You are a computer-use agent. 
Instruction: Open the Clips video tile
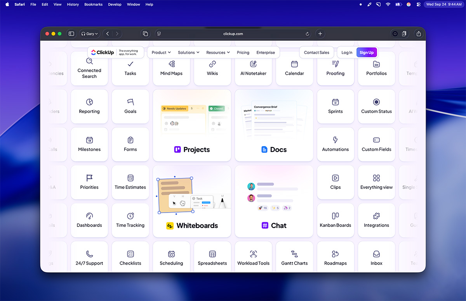tap(336, 182)
